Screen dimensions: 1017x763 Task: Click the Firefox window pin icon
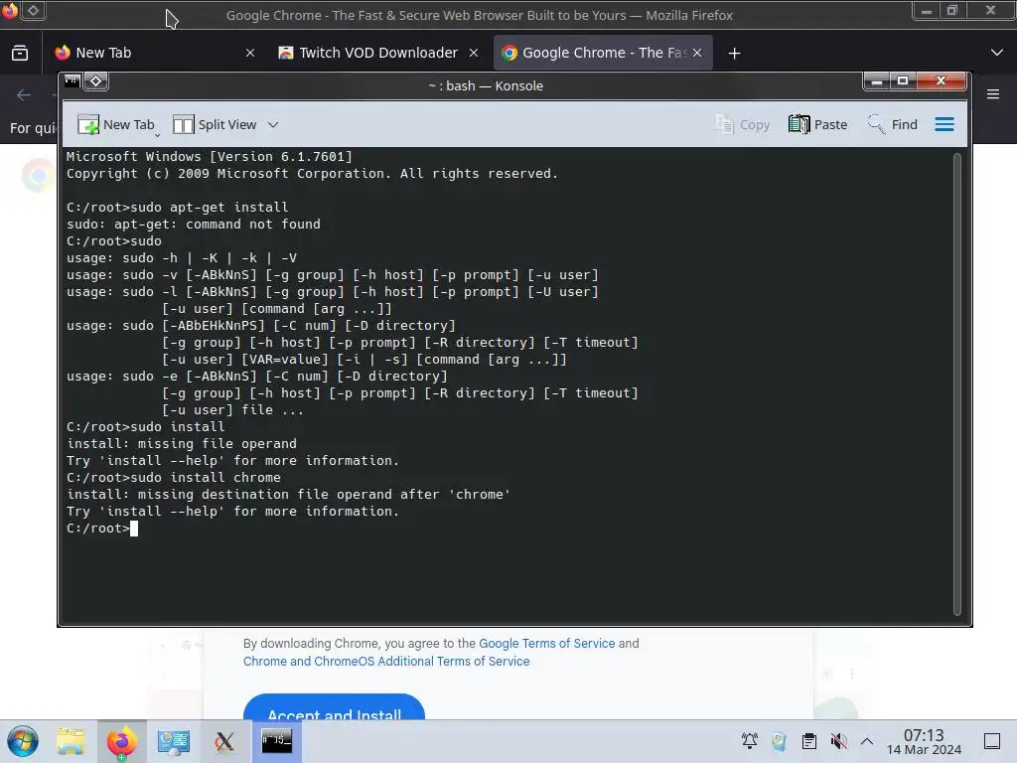[33, 11]
